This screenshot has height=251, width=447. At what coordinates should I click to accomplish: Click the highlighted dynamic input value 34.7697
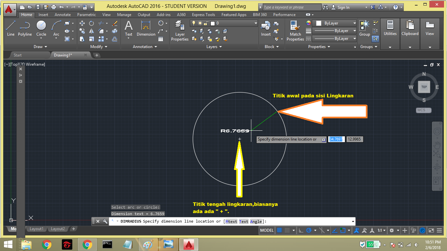coord(336,139)
